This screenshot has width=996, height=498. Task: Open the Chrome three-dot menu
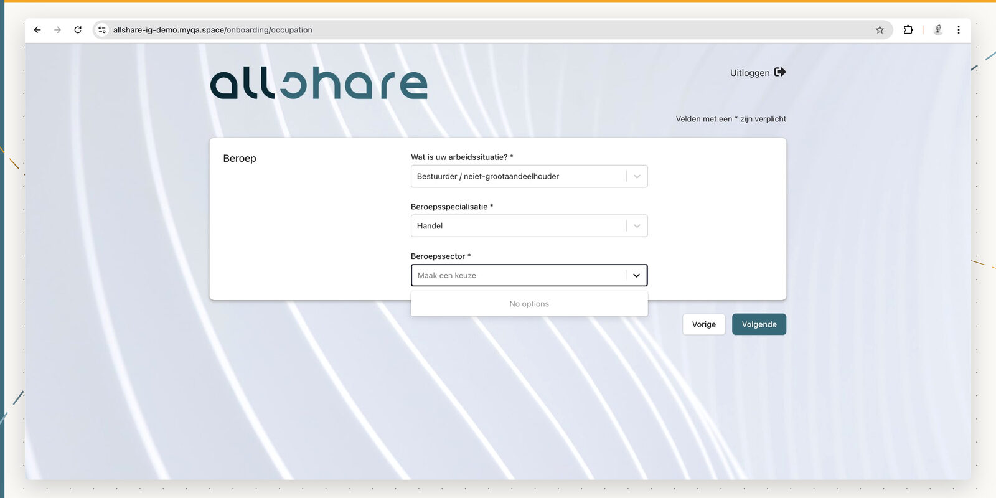[959, 30]
